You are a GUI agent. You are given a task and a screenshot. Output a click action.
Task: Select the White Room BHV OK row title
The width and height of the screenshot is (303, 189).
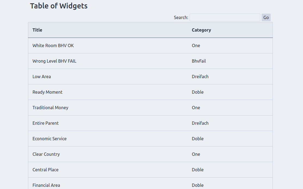53,45
